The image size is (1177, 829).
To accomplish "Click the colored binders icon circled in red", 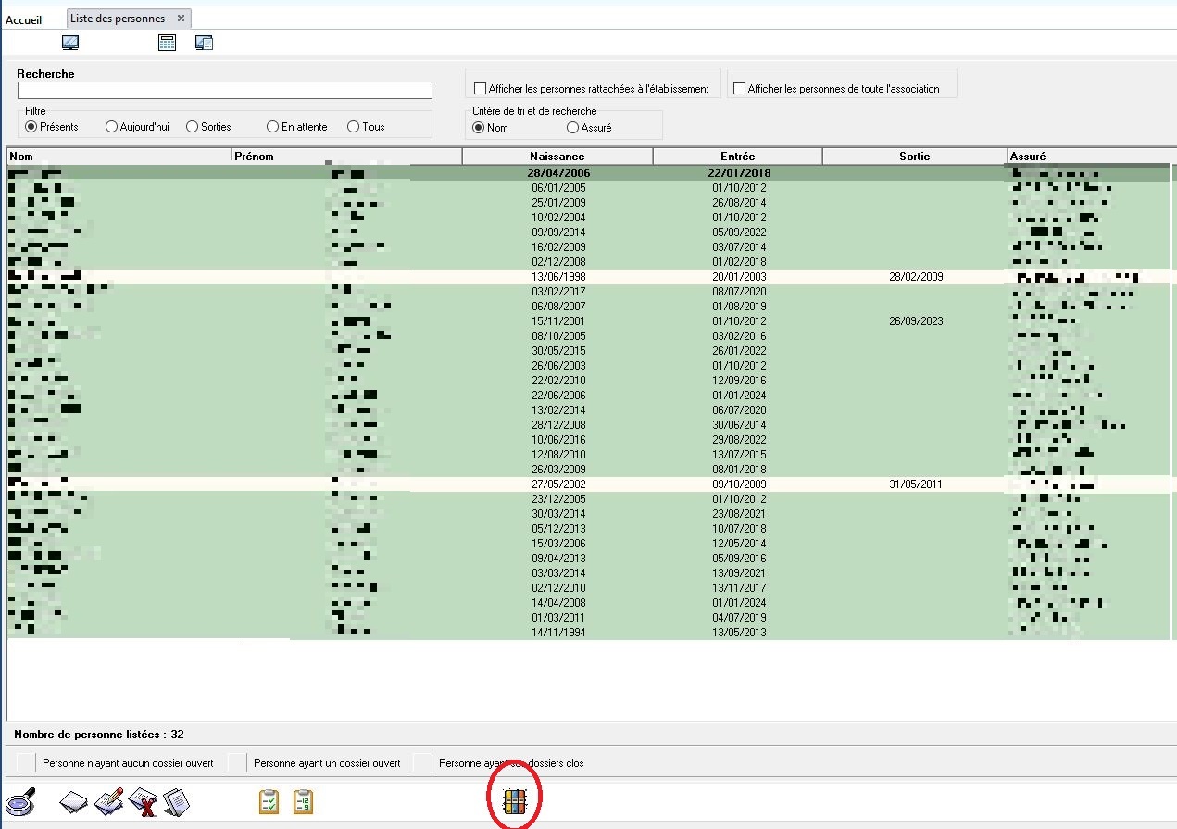I will 514,801.
